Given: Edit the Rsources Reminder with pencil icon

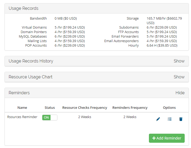Looking at the screenshot, I should [x=158, y=119].
